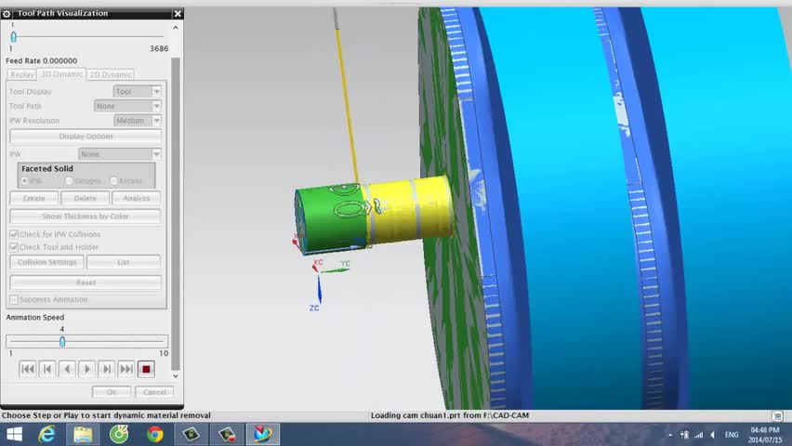
Task: Click the volume speaker icon
Action: coord(713,434)
